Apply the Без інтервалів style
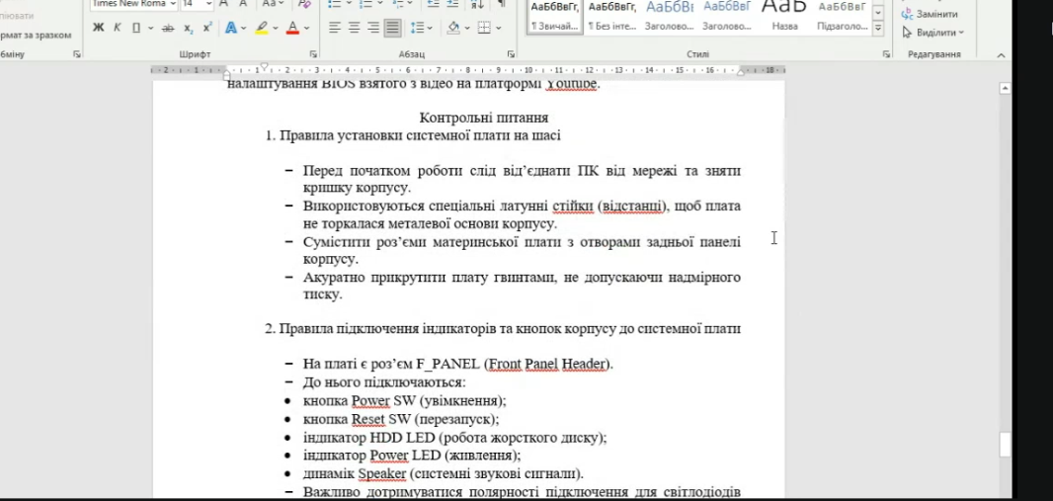The image size is (1053, 501). point(611,17)
